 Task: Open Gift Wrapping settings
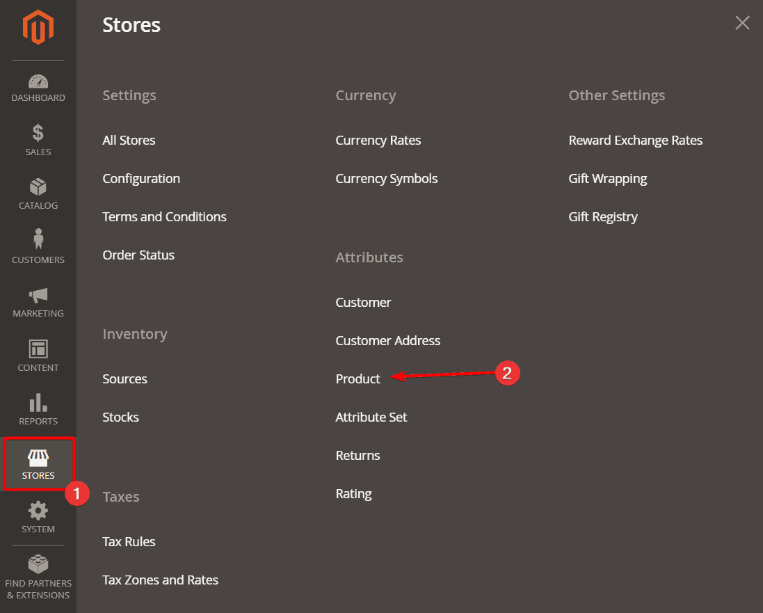coord(607,179)
